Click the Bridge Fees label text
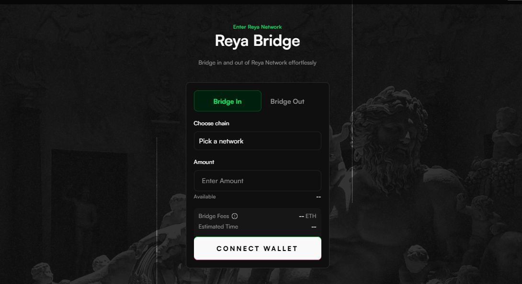Viewport: 522px width, 284px height. (214, 216)
